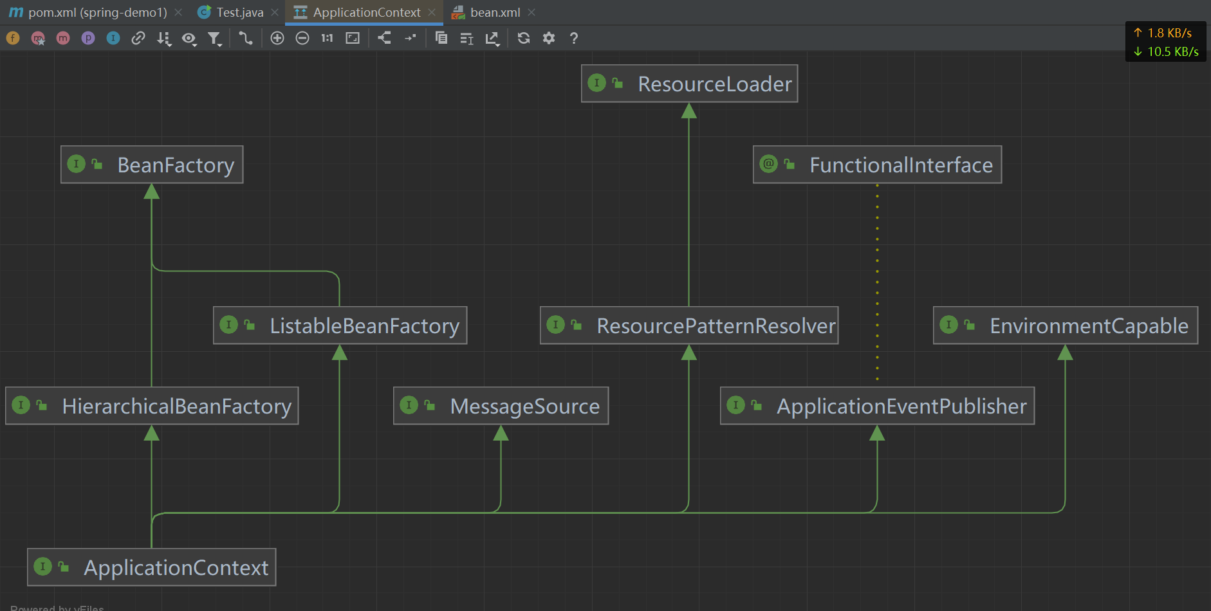Refresh the diagram data
The image size is (1211, 611).
point(524,39)
